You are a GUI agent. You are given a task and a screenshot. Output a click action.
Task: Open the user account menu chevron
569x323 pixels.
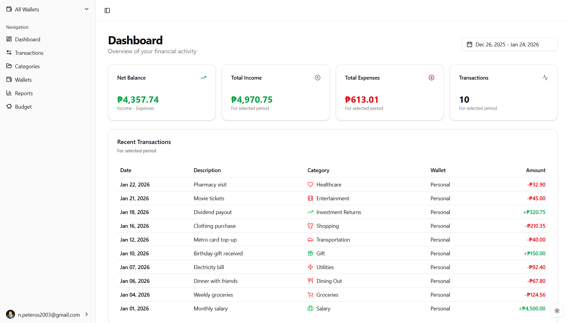point(87,314)
